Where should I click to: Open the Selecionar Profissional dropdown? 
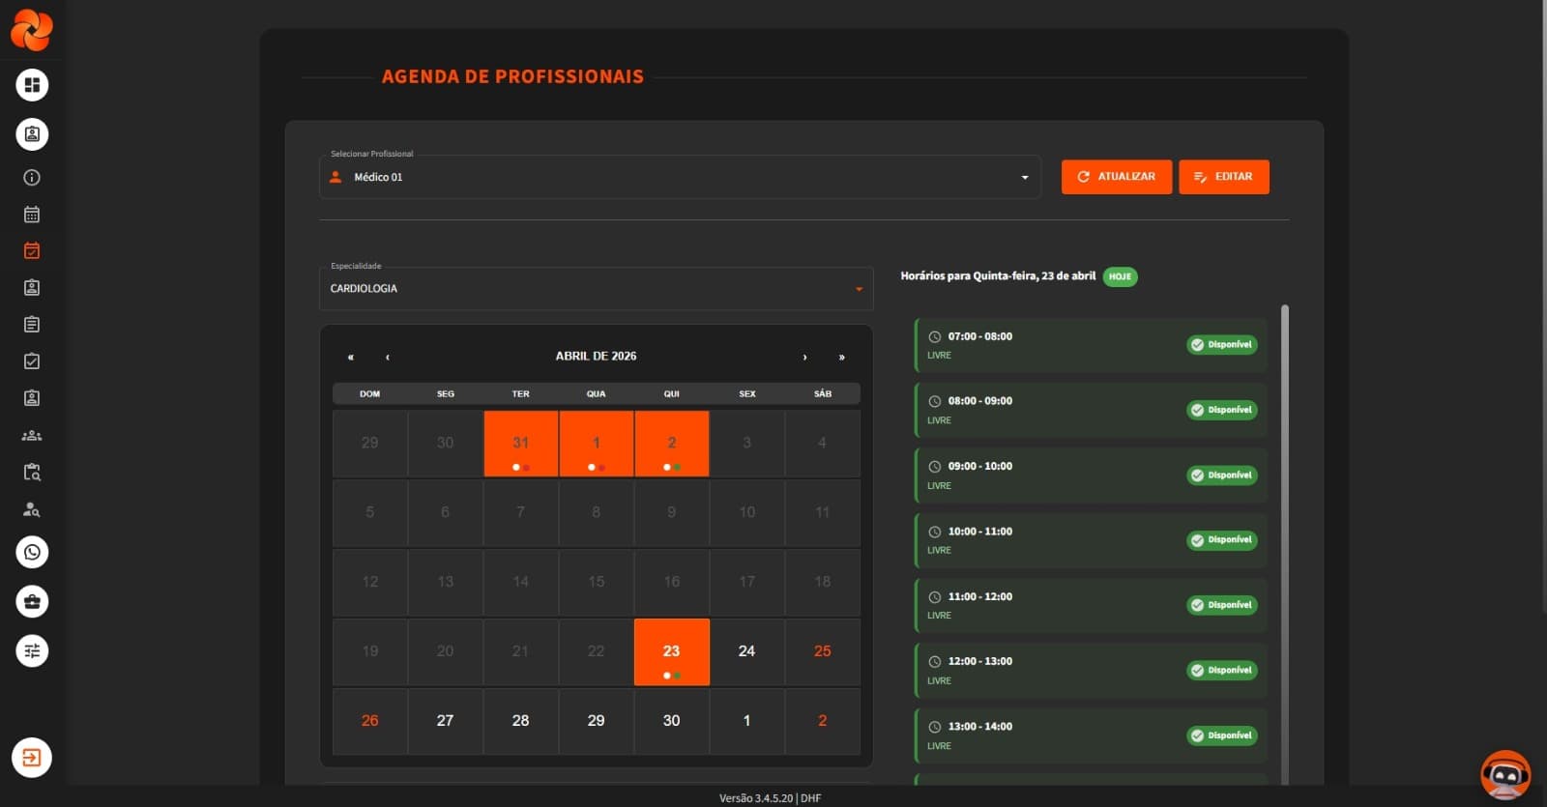[x=680, y=177]
